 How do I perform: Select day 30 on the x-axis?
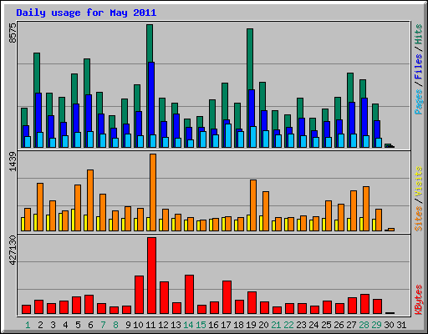pos(389,325)
